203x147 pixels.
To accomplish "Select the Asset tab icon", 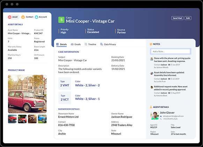I will [x=10, y=17].
